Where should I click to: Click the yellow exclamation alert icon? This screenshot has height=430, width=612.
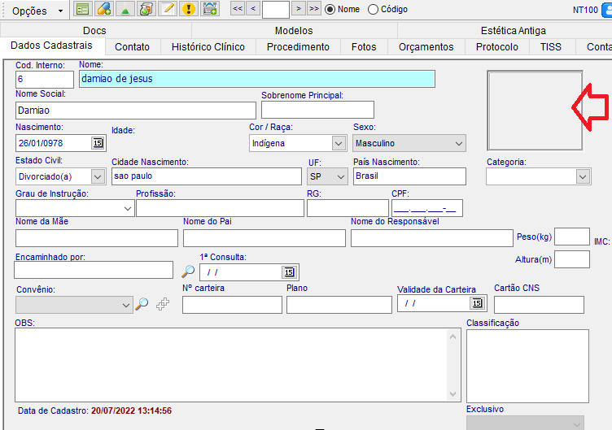tap(188, 10)
